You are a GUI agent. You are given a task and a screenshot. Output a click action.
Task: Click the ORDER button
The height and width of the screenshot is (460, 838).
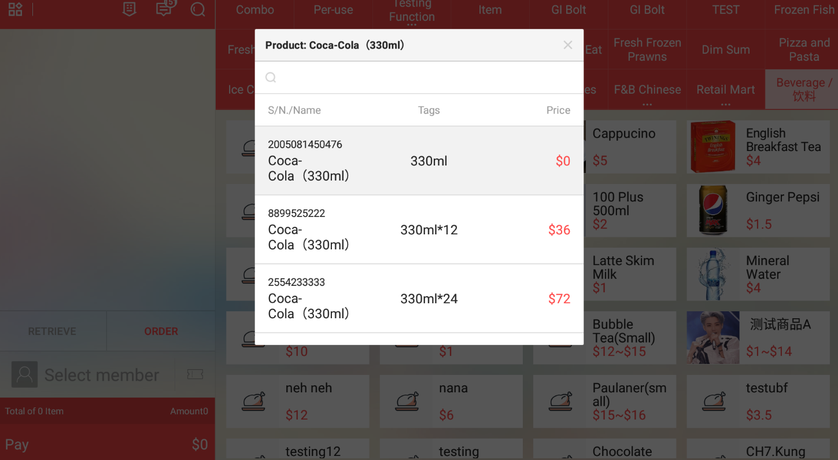(161, 331)
